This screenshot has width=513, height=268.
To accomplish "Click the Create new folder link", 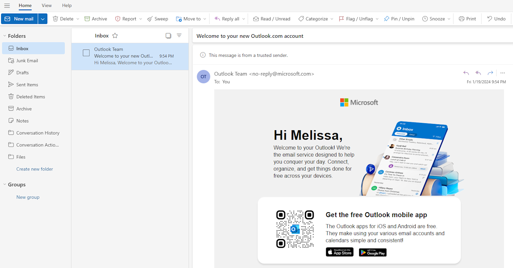I will pyautogui.click(x=35, y=169).
